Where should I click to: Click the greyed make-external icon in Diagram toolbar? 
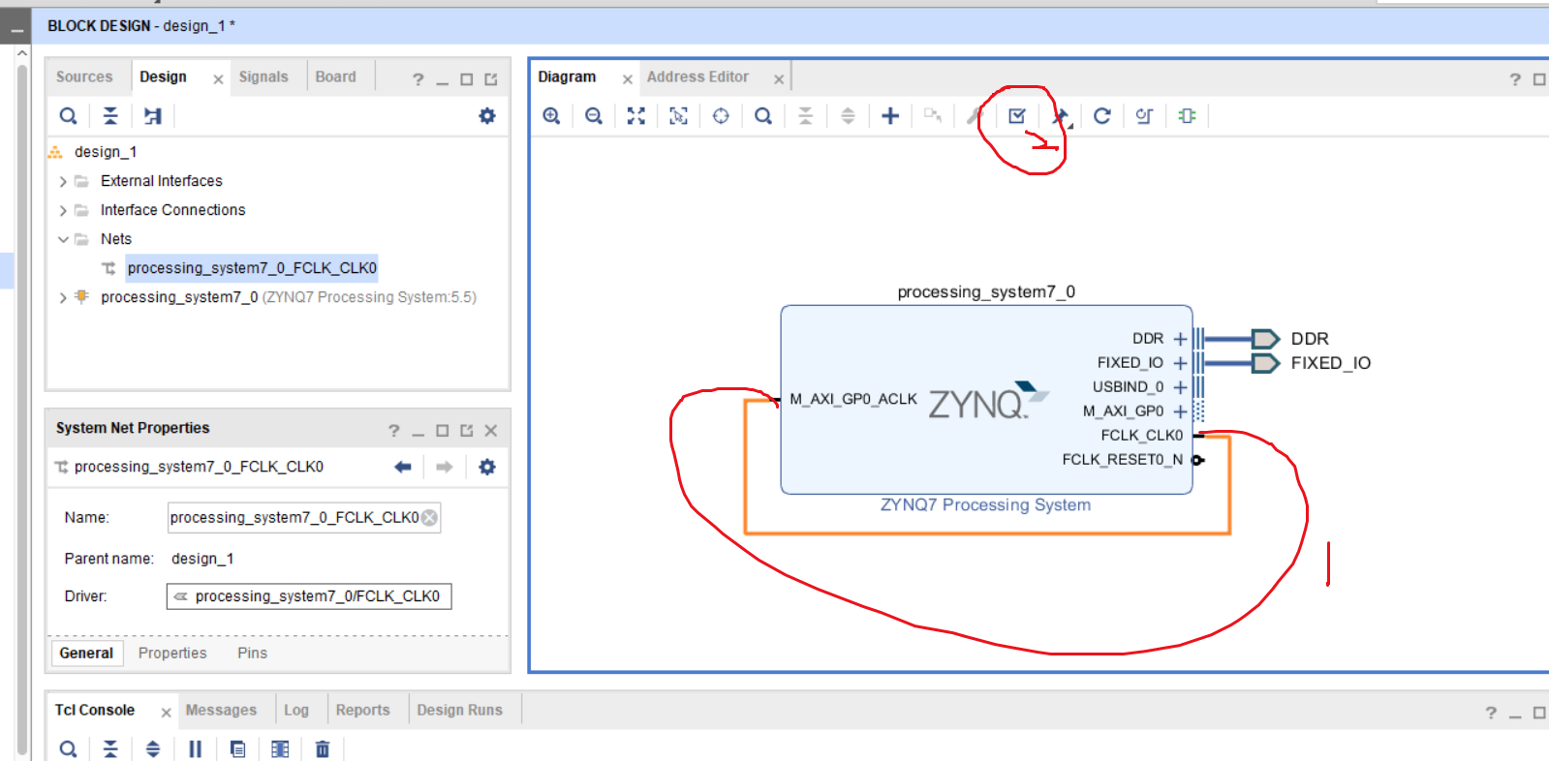933,116
